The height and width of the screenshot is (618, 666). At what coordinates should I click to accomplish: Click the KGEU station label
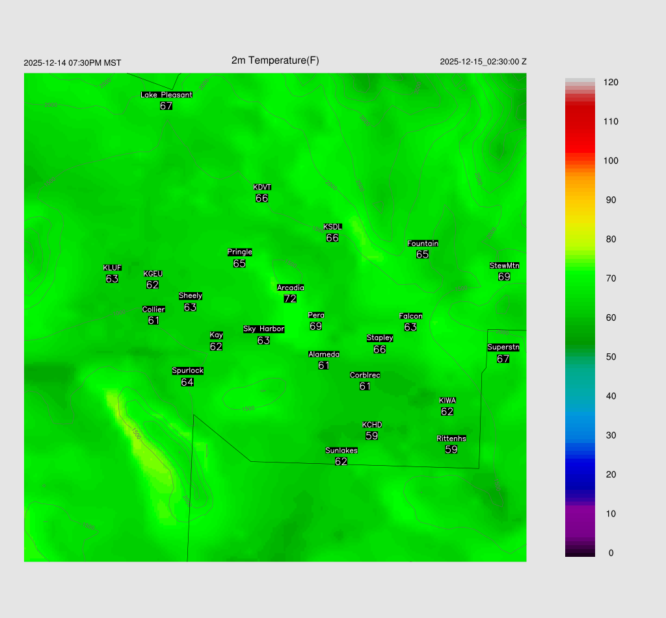click(x=153, y=274)
